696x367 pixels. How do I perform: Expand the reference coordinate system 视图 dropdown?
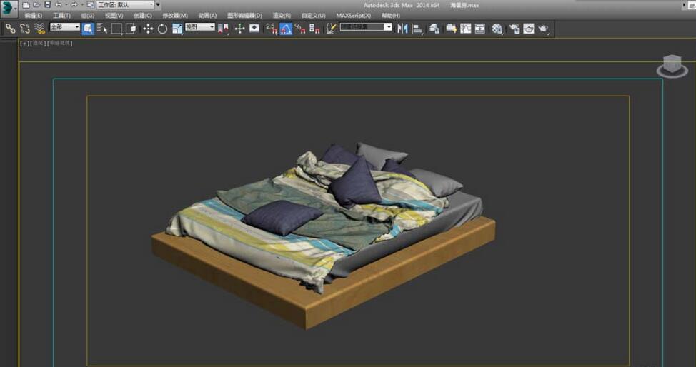[200, 27]
